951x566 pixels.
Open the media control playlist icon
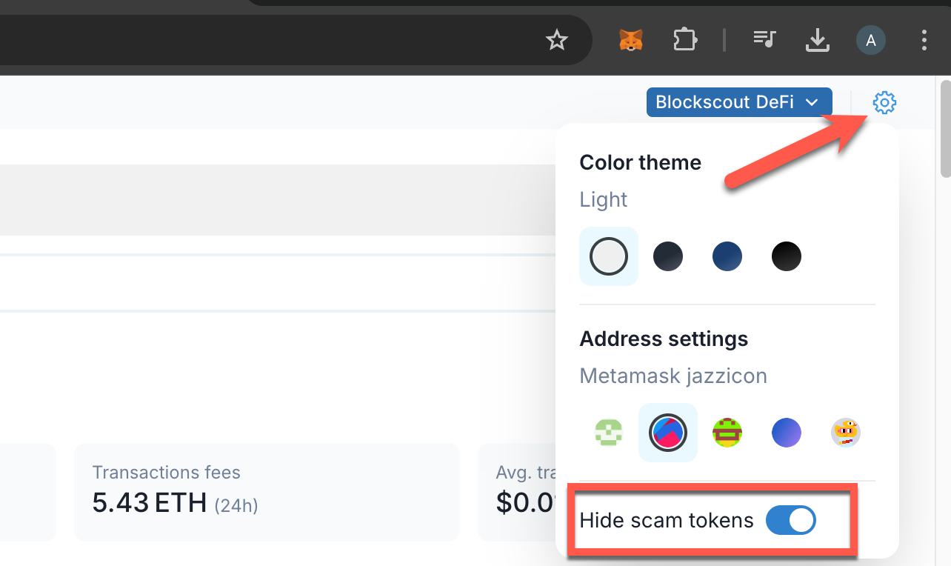click(x=764, y=39)
